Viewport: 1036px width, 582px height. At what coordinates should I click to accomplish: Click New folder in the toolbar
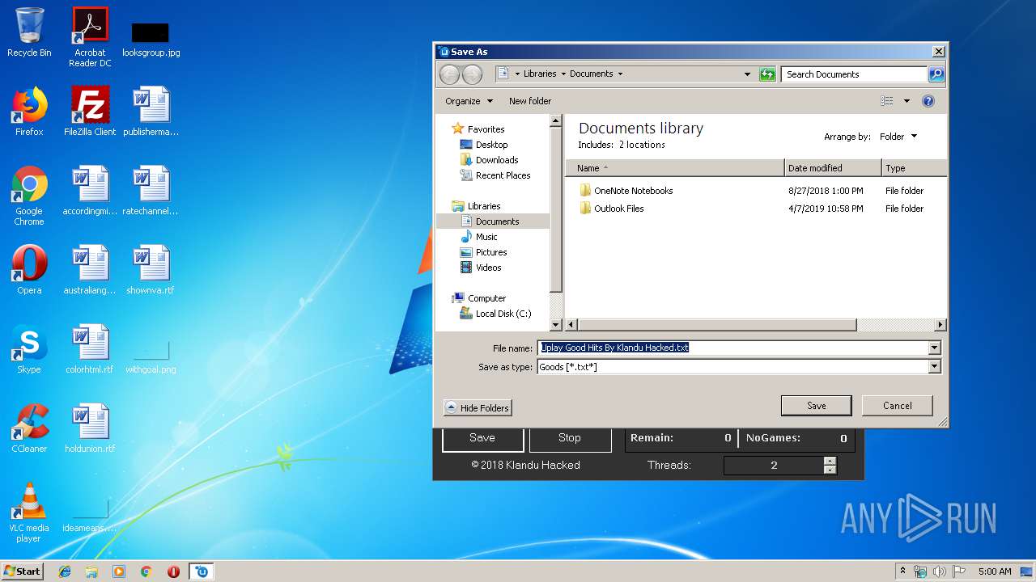(530, 101)
